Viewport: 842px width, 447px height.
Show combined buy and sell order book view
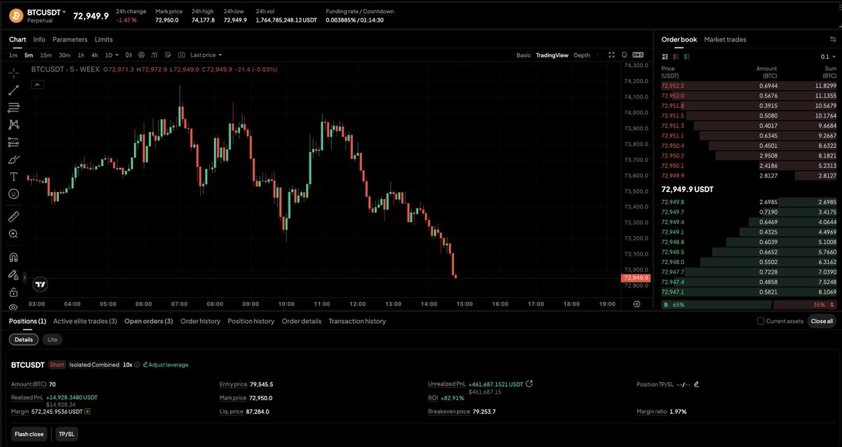(665, 57)
